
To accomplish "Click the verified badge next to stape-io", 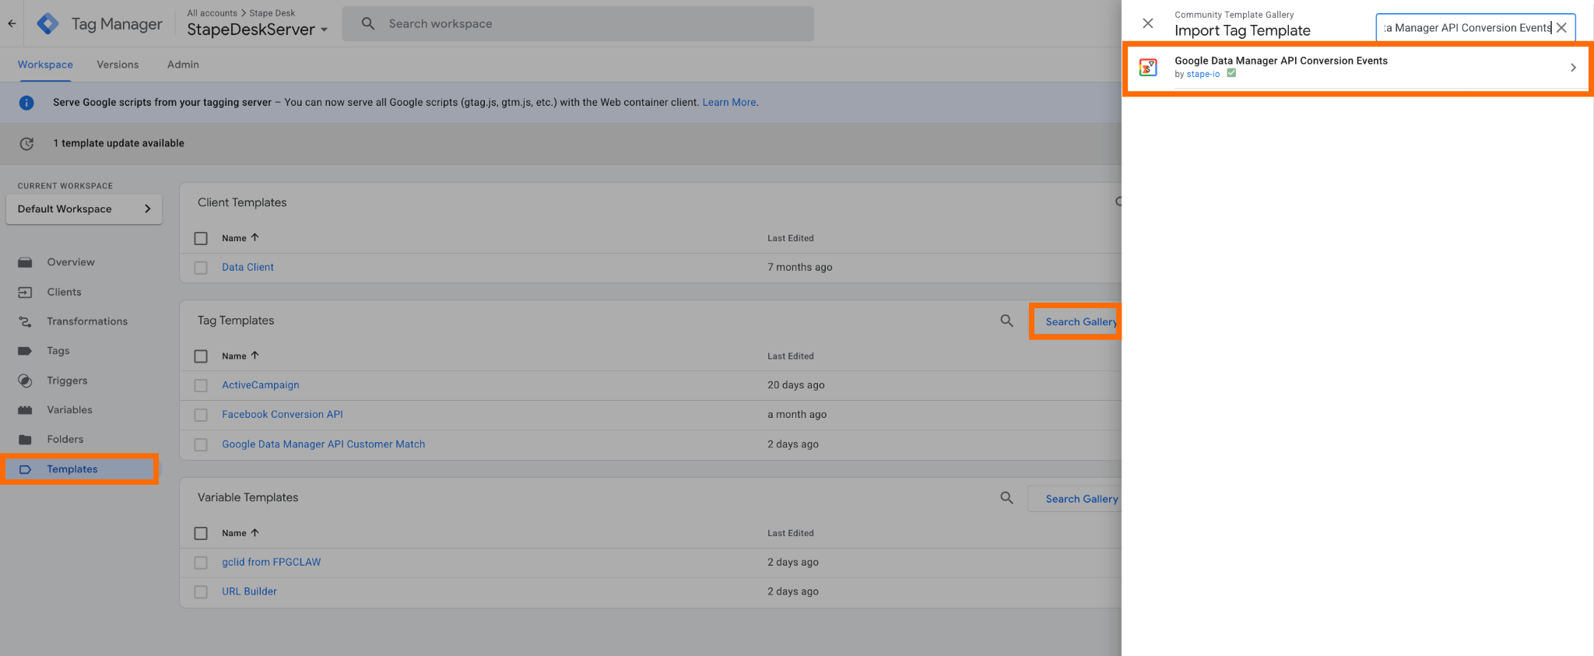I will point(1231,73).
